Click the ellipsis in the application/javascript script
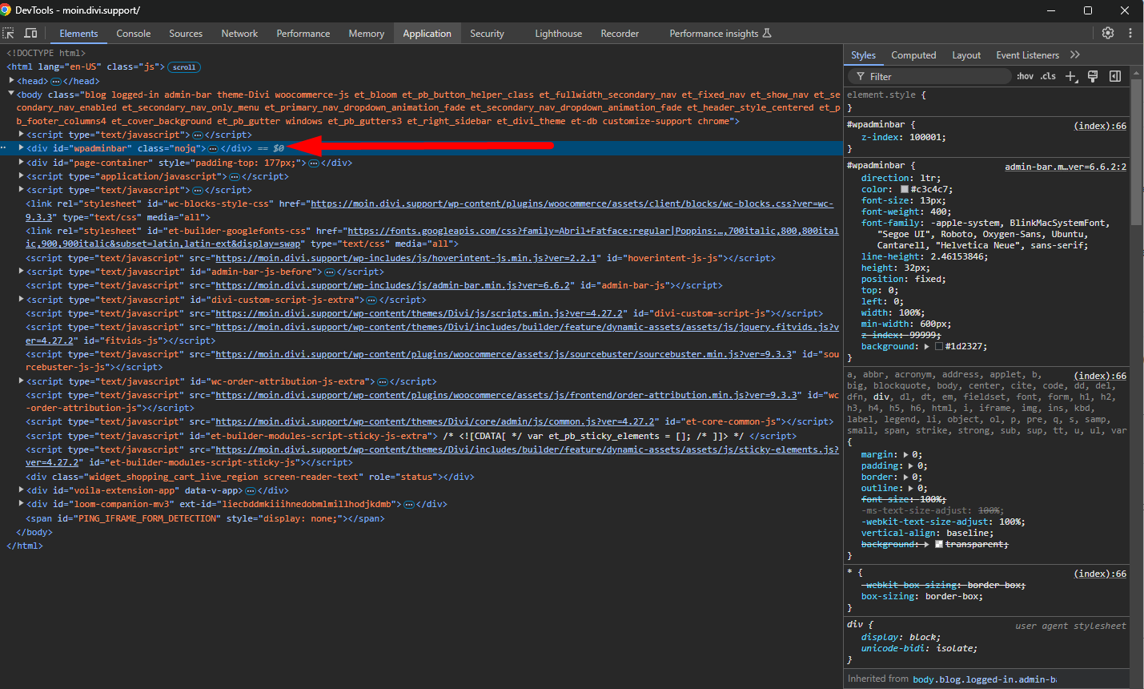The width and height of the screenshot is (1144, 689). coord(235,176)
